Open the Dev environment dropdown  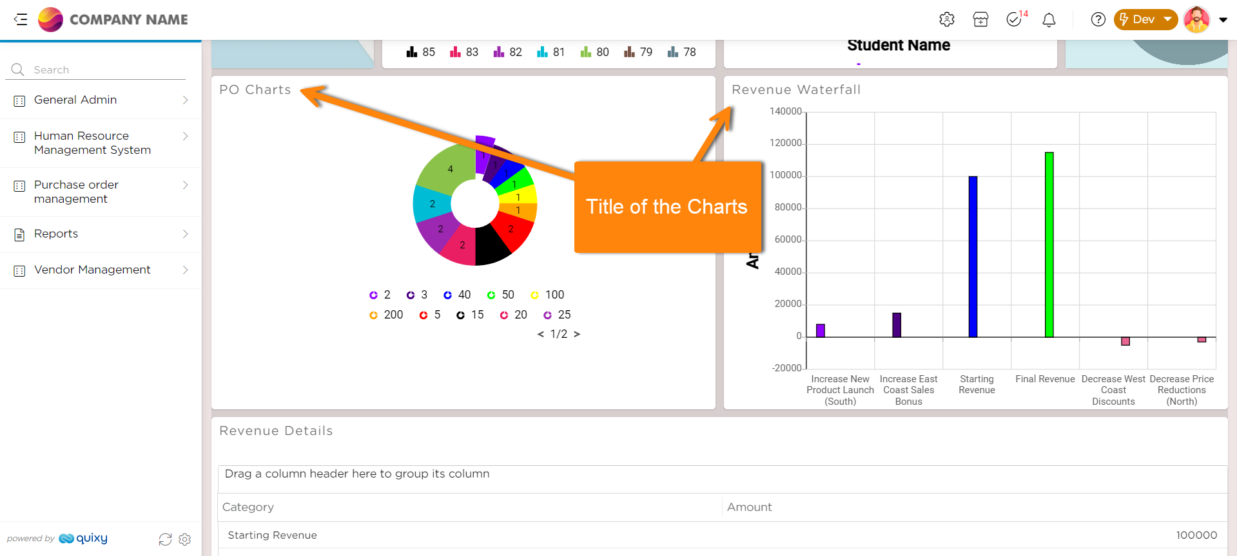click(1145, 19)
